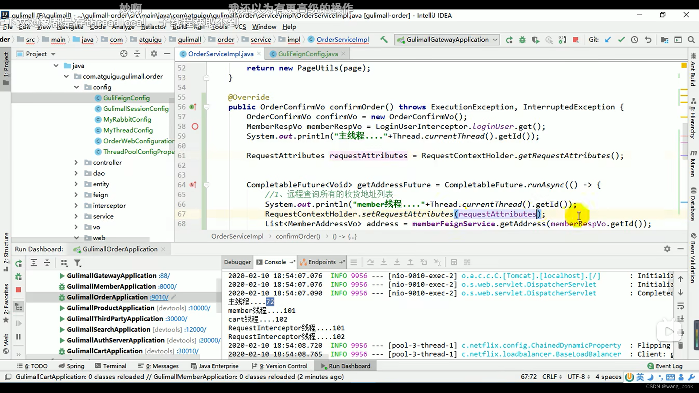Toggle Ant Build tool window button
Image resolution: width=699 pixels, height=393 pixels.
pos(693,70)
